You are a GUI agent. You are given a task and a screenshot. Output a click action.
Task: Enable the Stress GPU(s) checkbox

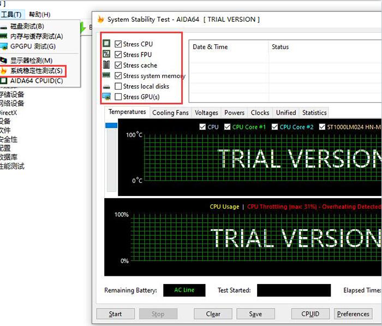click(x=118, y=97)
